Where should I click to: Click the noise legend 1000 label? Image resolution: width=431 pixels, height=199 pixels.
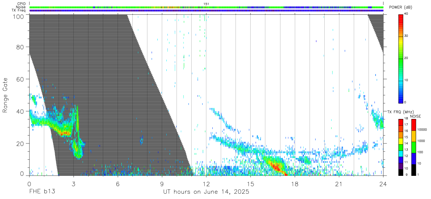click(421, 141)
